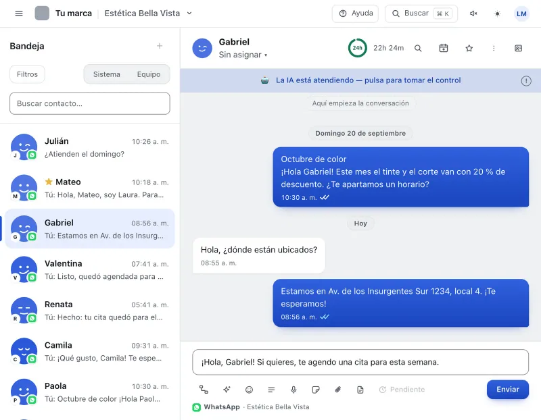This screenshot has width=541, height=420.
Task: Add a new conversation with the plus icon
Action: click(160, 46)
